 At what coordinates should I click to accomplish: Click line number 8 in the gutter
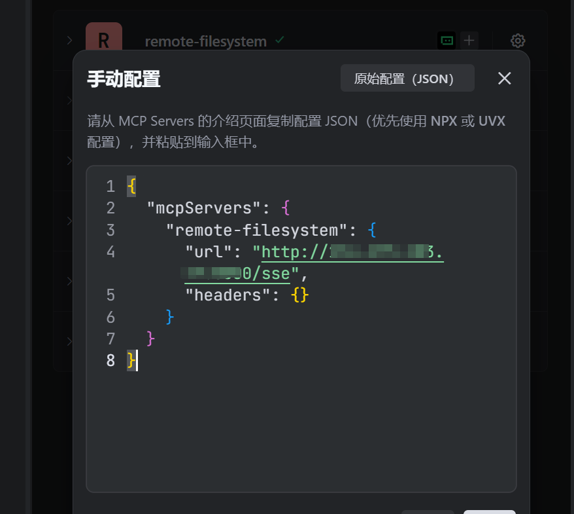tap(110, 360)
